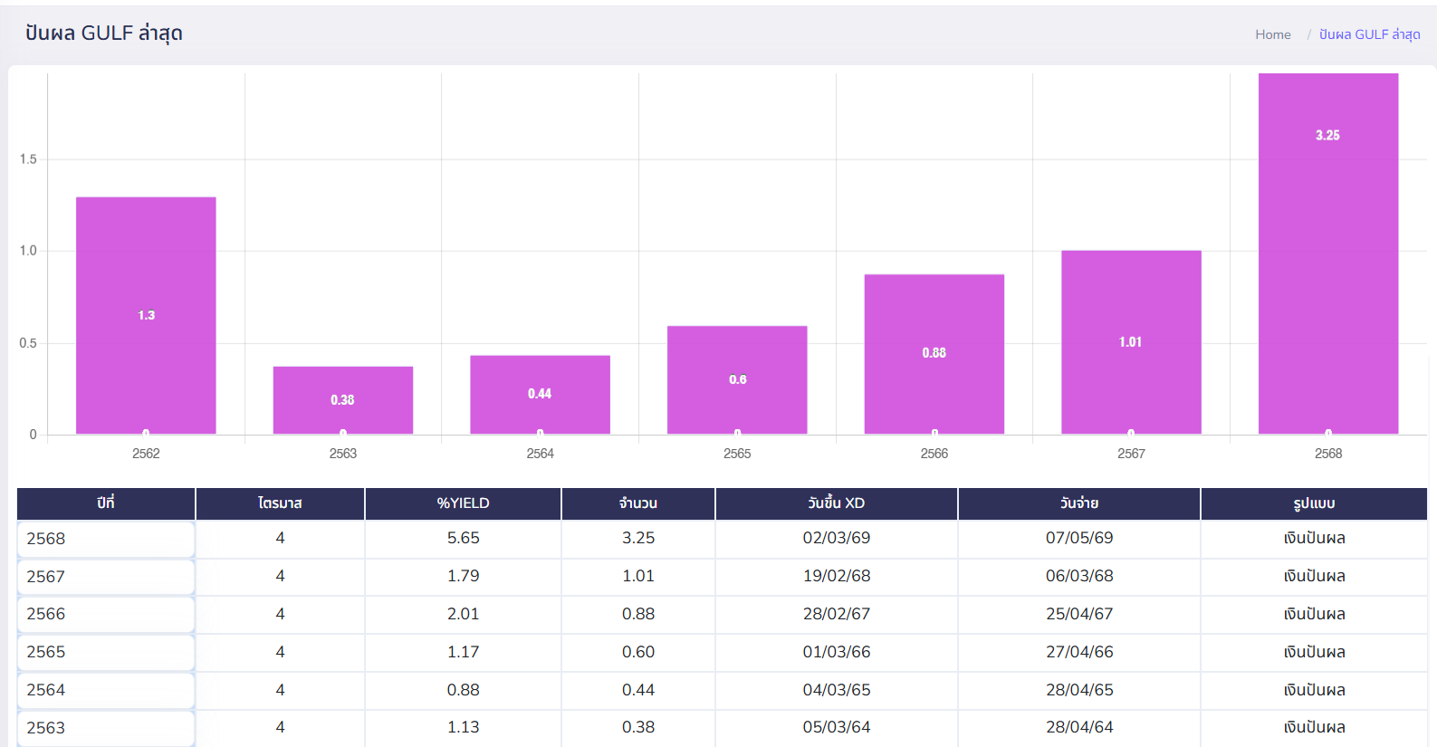Sort by the วันจ่าย column header
Viewport: 1437px width, 747px height.
pyautogui.click(x=1079, y=503)
